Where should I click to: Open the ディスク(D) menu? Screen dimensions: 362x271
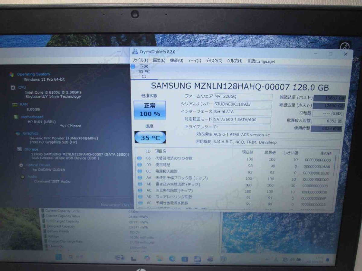[x=214, y=61]
